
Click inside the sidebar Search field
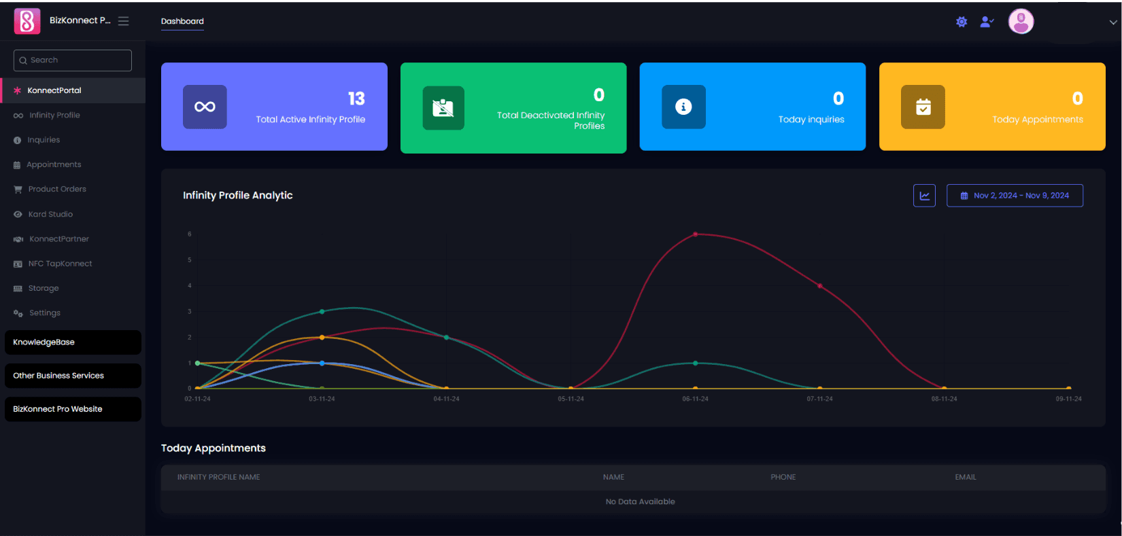click(x=73, y=60)
